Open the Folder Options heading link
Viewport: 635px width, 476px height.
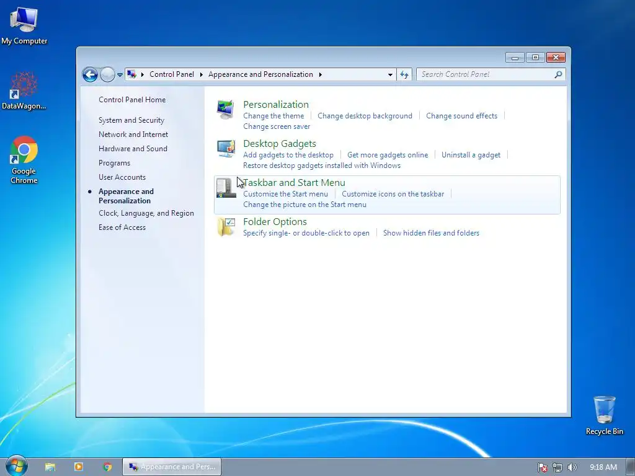(275, 222)
